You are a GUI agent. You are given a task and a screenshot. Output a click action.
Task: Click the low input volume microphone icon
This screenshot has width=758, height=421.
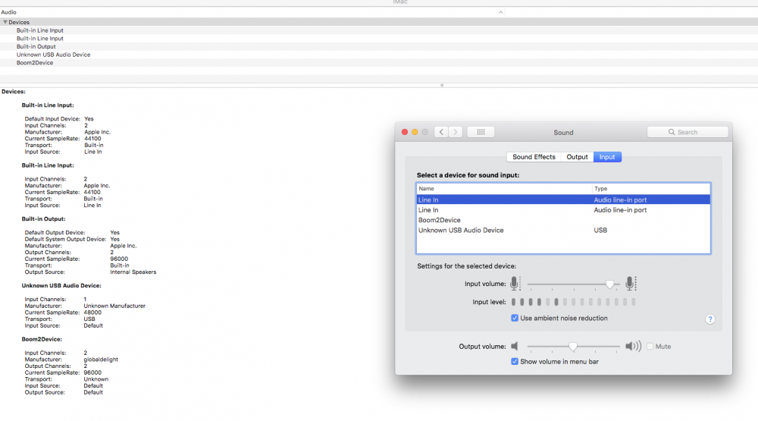tap(515, 284)
